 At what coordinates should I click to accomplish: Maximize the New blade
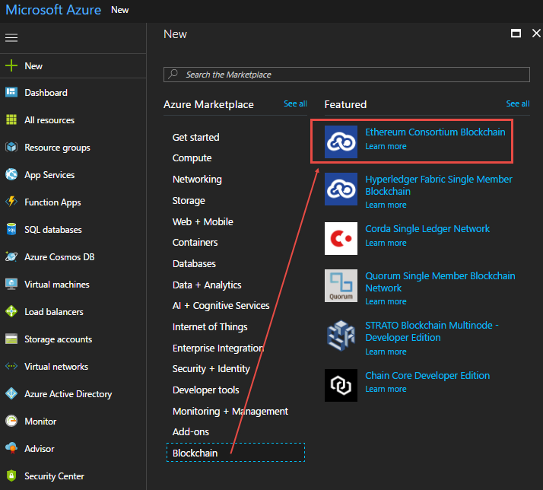point(516,33)
